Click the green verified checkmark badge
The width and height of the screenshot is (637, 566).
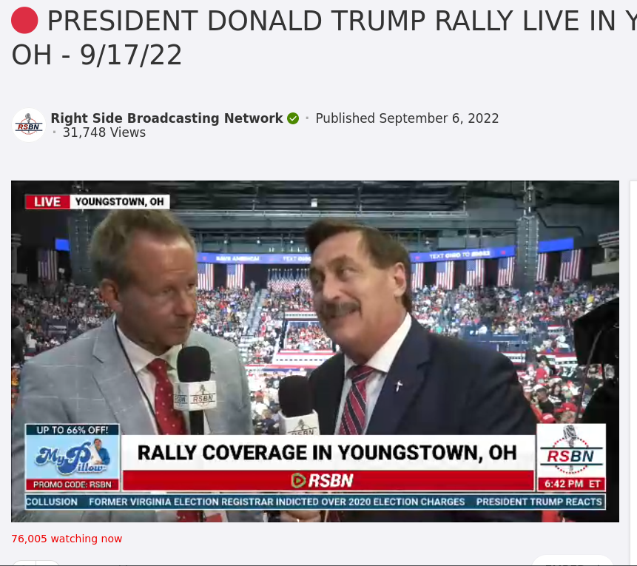pos(293,118)
